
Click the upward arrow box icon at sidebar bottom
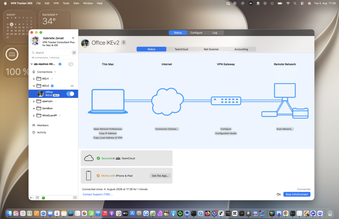coord(37,198)
